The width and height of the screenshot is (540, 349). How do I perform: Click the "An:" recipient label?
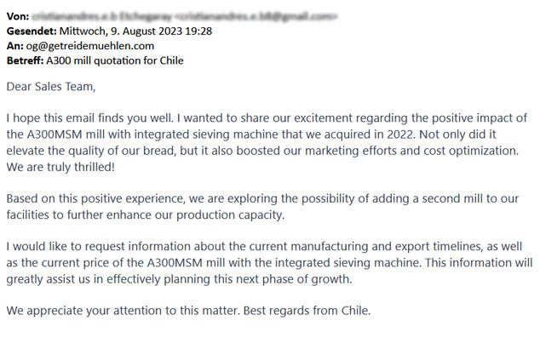[14, 46]
